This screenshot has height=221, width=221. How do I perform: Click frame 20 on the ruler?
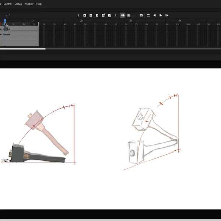[24, 24]
